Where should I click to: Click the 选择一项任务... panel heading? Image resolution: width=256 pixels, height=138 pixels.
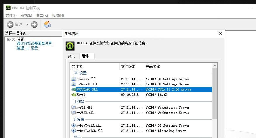coord(17,33)
